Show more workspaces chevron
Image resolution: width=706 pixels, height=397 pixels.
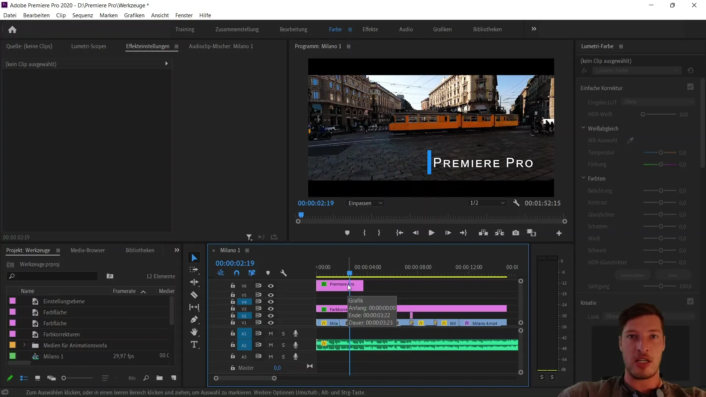(534, 29)
